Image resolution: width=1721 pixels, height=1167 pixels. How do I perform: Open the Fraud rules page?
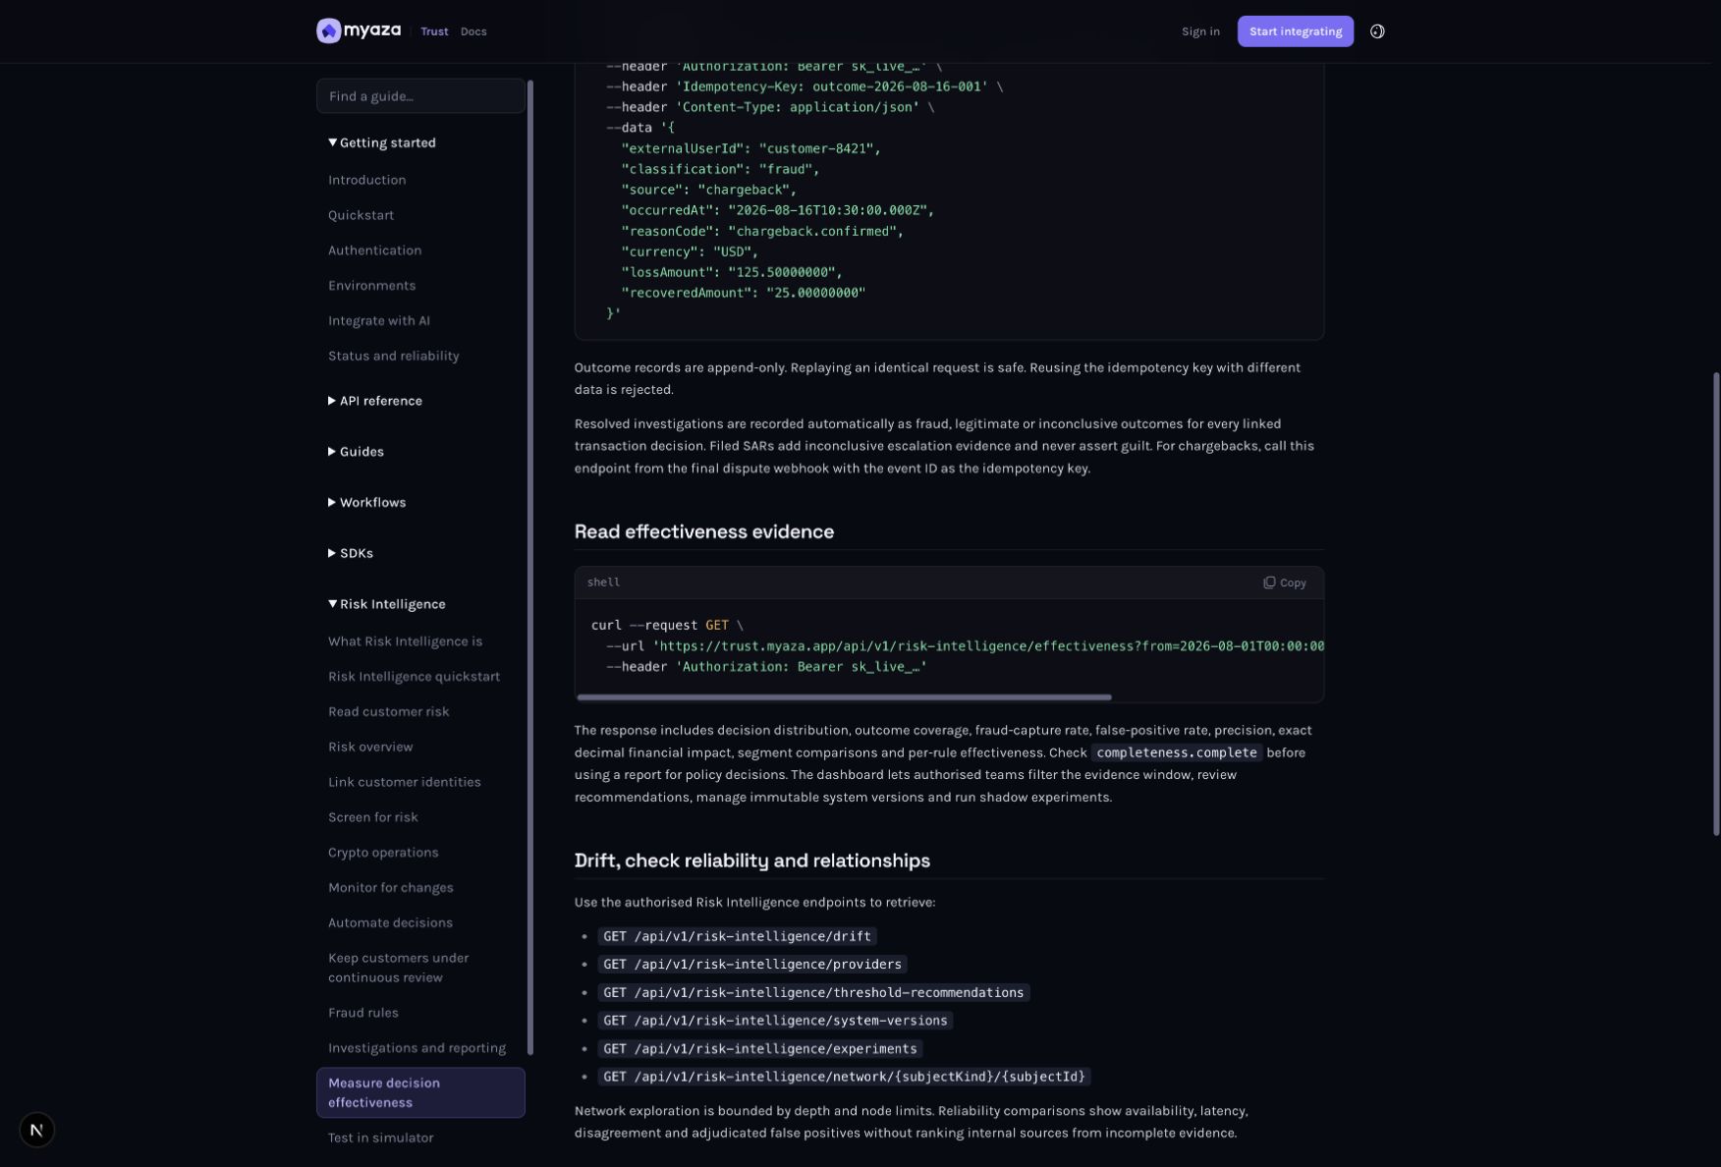tap(362, 1013)
